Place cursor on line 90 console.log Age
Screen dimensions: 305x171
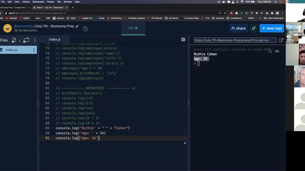(81, 133)
